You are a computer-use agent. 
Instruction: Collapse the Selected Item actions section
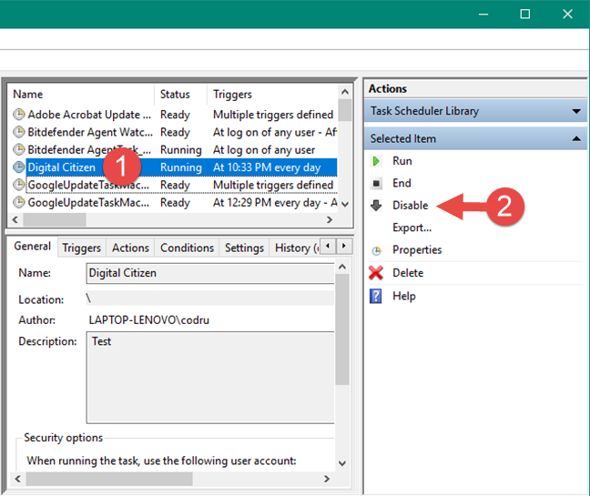[x=576, y=138]
